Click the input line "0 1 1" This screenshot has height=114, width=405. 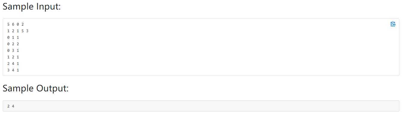[x=13, y=37]
